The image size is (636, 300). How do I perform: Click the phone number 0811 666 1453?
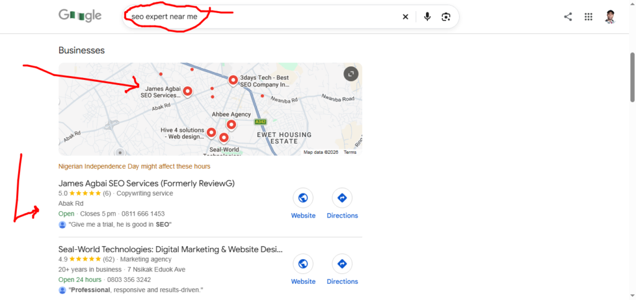[144, 214]
